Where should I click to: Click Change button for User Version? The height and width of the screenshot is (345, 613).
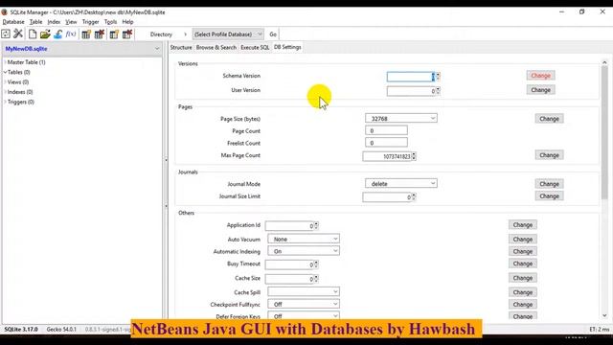540,90
